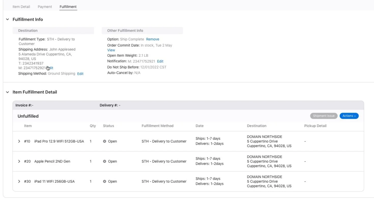Click the Unfulfilled heading
This screenshot has height=210, width=374.
28,116
